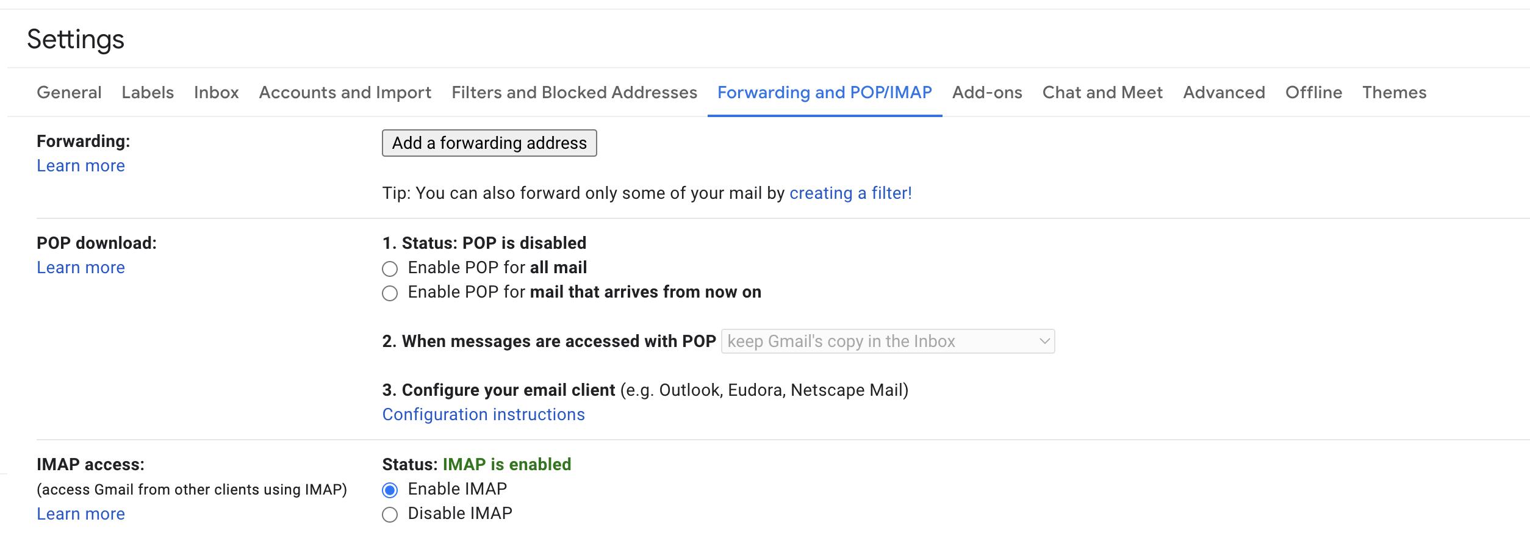Select Enable POP for all mail

pos(390,269)
